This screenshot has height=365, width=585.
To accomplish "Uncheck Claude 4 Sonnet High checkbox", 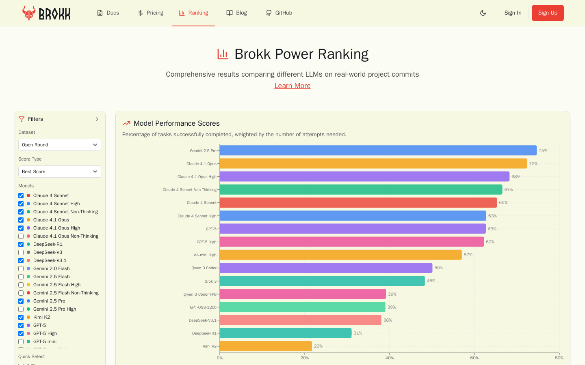I will click(x=21, y=204).
